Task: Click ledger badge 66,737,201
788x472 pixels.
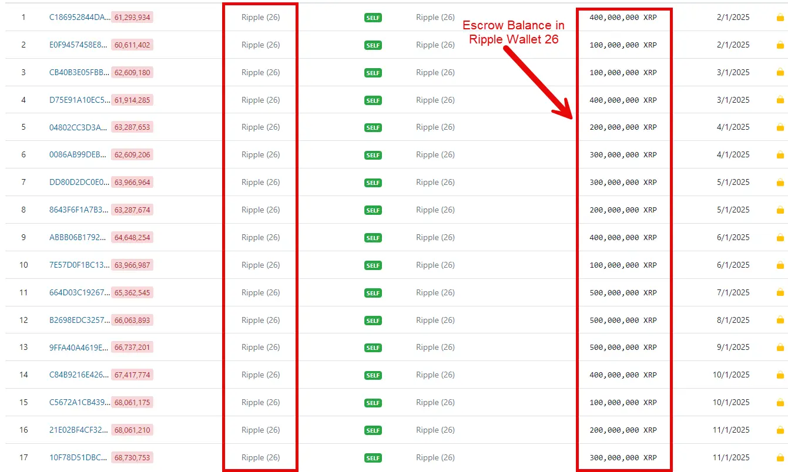Action: pos(132,348)
